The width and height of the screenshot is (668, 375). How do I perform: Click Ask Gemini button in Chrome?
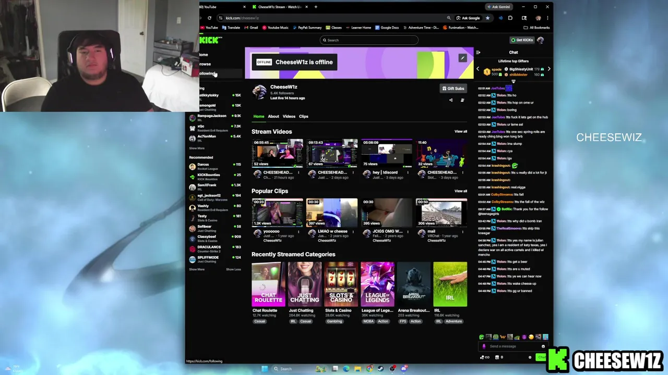499,7
